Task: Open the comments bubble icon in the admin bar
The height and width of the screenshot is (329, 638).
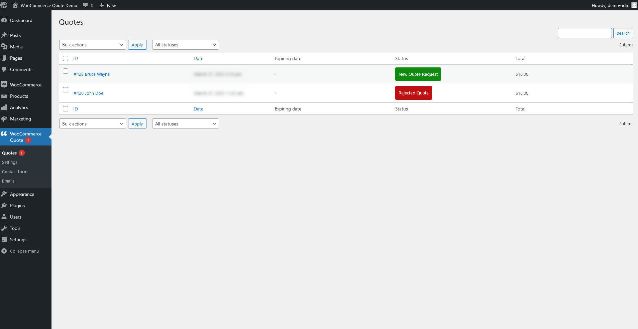Action: click(x=86, y=5)
